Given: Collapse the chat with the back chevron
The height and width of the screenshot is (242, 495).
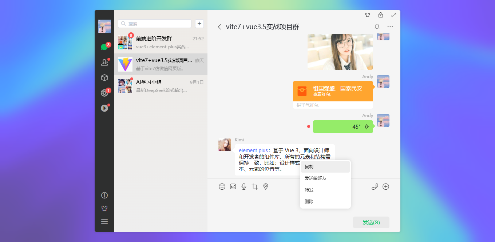Looking at the screenshot, I should click(x=220, y=27).
